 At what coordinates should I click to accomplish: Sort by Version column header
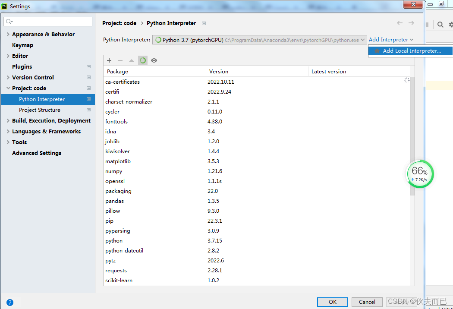pyautogui.click(x=257, y=71)
